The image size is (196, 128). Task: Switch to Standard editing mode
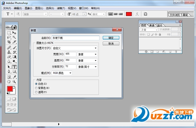(9, 99)
